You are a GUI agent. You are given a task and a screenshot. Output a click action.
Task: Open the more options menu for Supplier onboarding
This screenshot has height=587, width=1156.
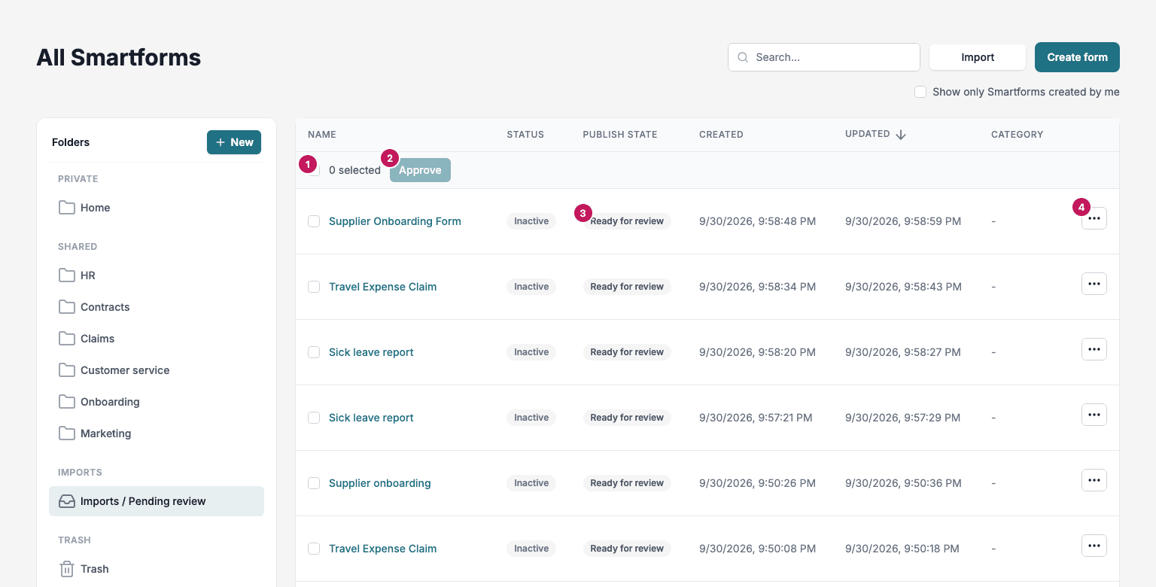point(1094,480)
